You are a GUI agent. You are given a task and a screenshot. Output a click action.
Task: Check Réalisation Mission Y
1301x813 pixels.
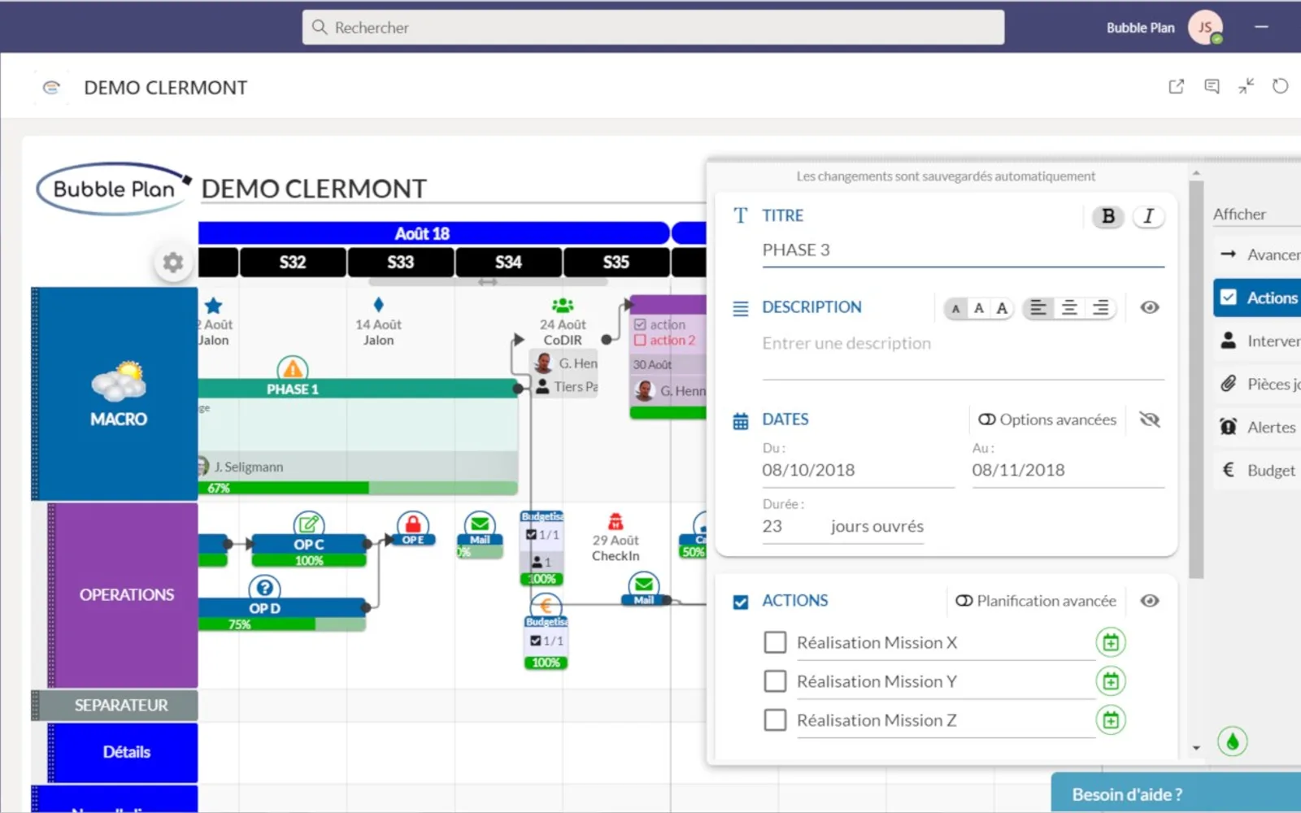775,681
